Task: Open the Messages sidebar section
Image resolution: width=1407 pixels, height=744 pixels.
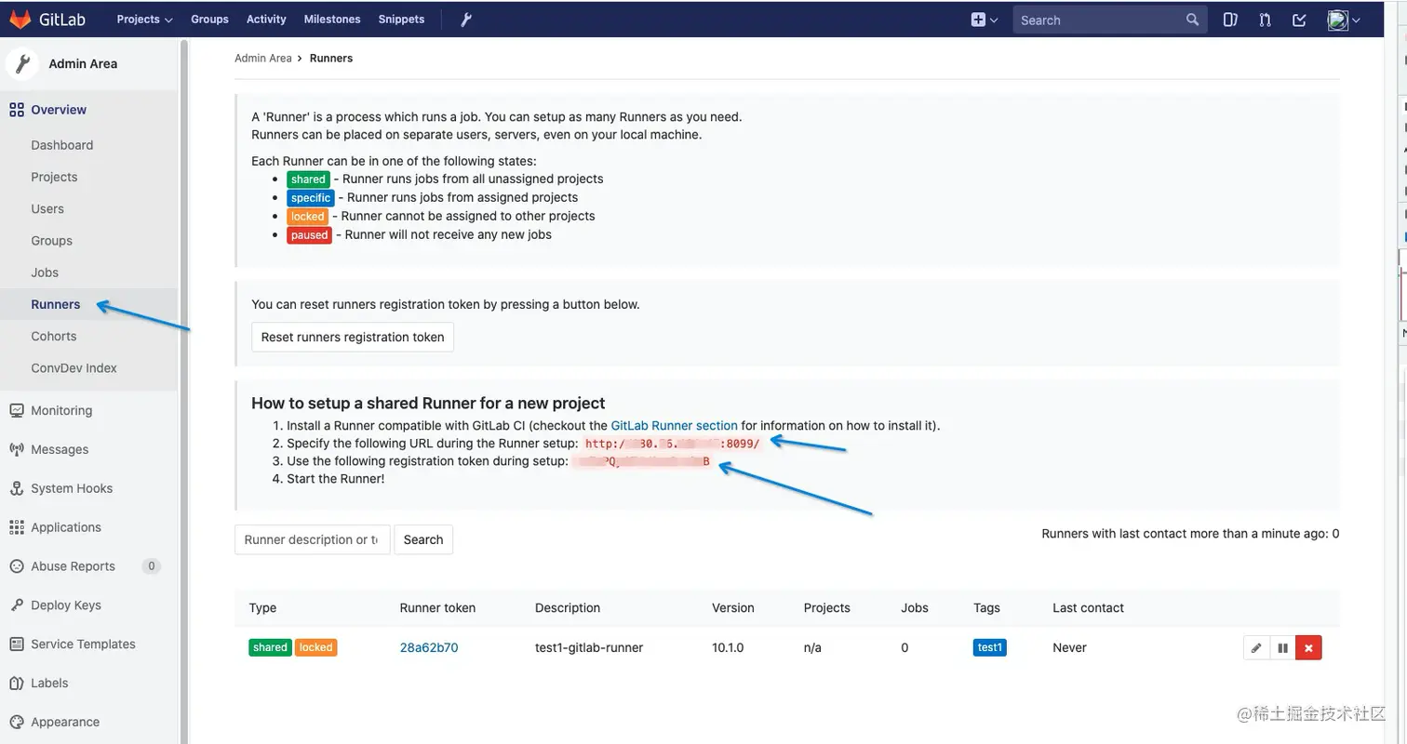Action: pos(60,449)
